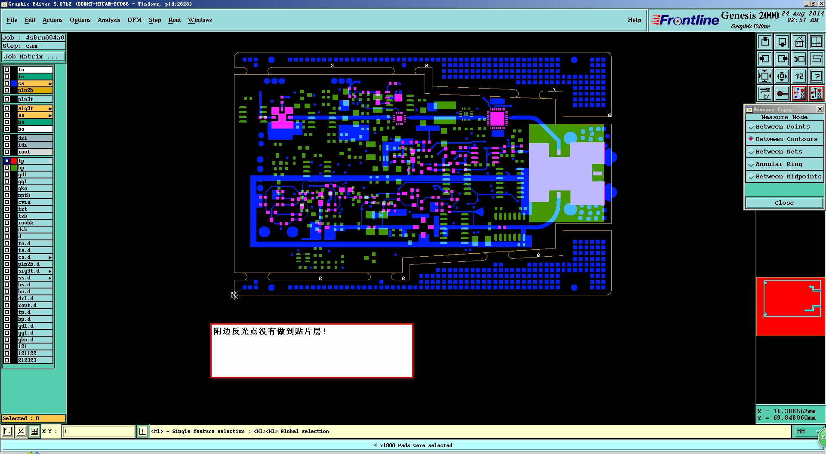The height and width of the screenshot is (454, 826).
Task: Click the Job Matrix button
Action: [34, 57]
